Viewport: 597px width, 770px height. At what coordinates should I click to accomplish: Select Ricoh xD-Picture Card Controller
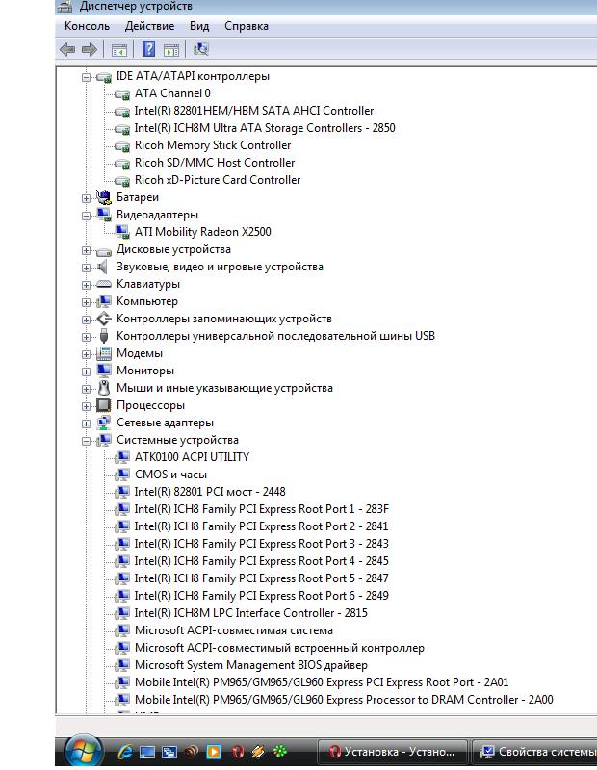(x=218, y=180)
